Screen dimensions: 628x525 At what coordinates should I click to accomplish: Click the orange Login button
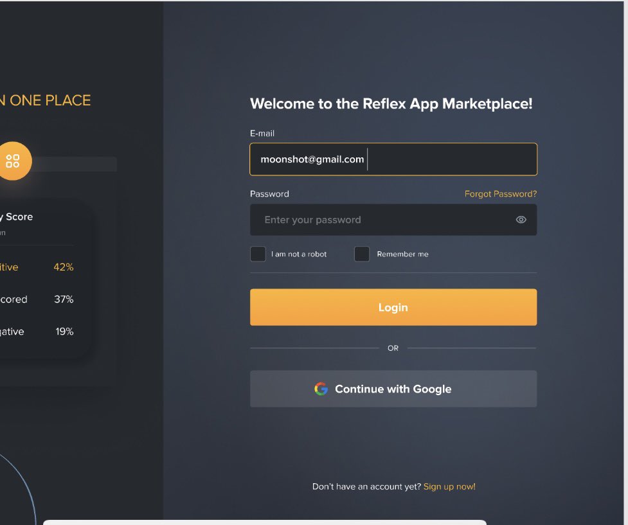point(393,307)
